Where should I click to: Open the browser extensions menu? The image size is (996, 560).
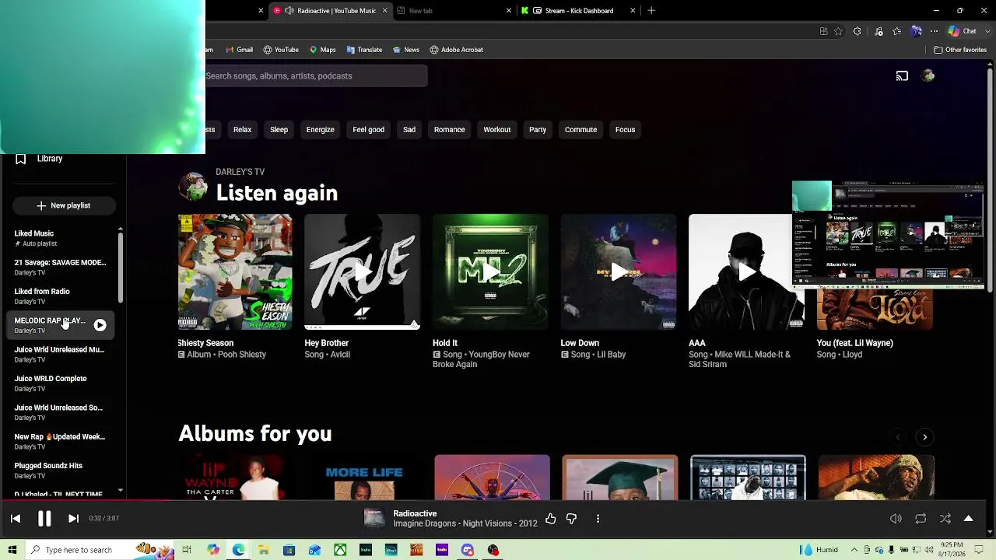pyautogui.click(x=857, y=31)
